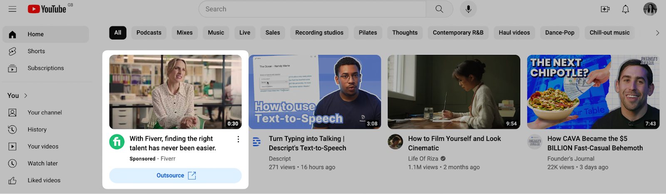
Task: Click the YouTube logo
Action: (47, 9)
